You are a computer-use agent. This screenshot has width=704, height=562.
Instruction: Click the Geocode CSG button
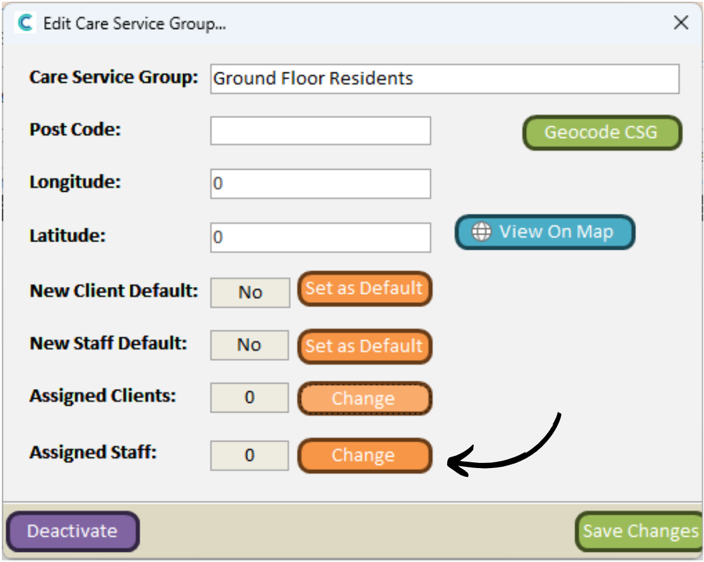pyautogui.click(x=602, y=132)
